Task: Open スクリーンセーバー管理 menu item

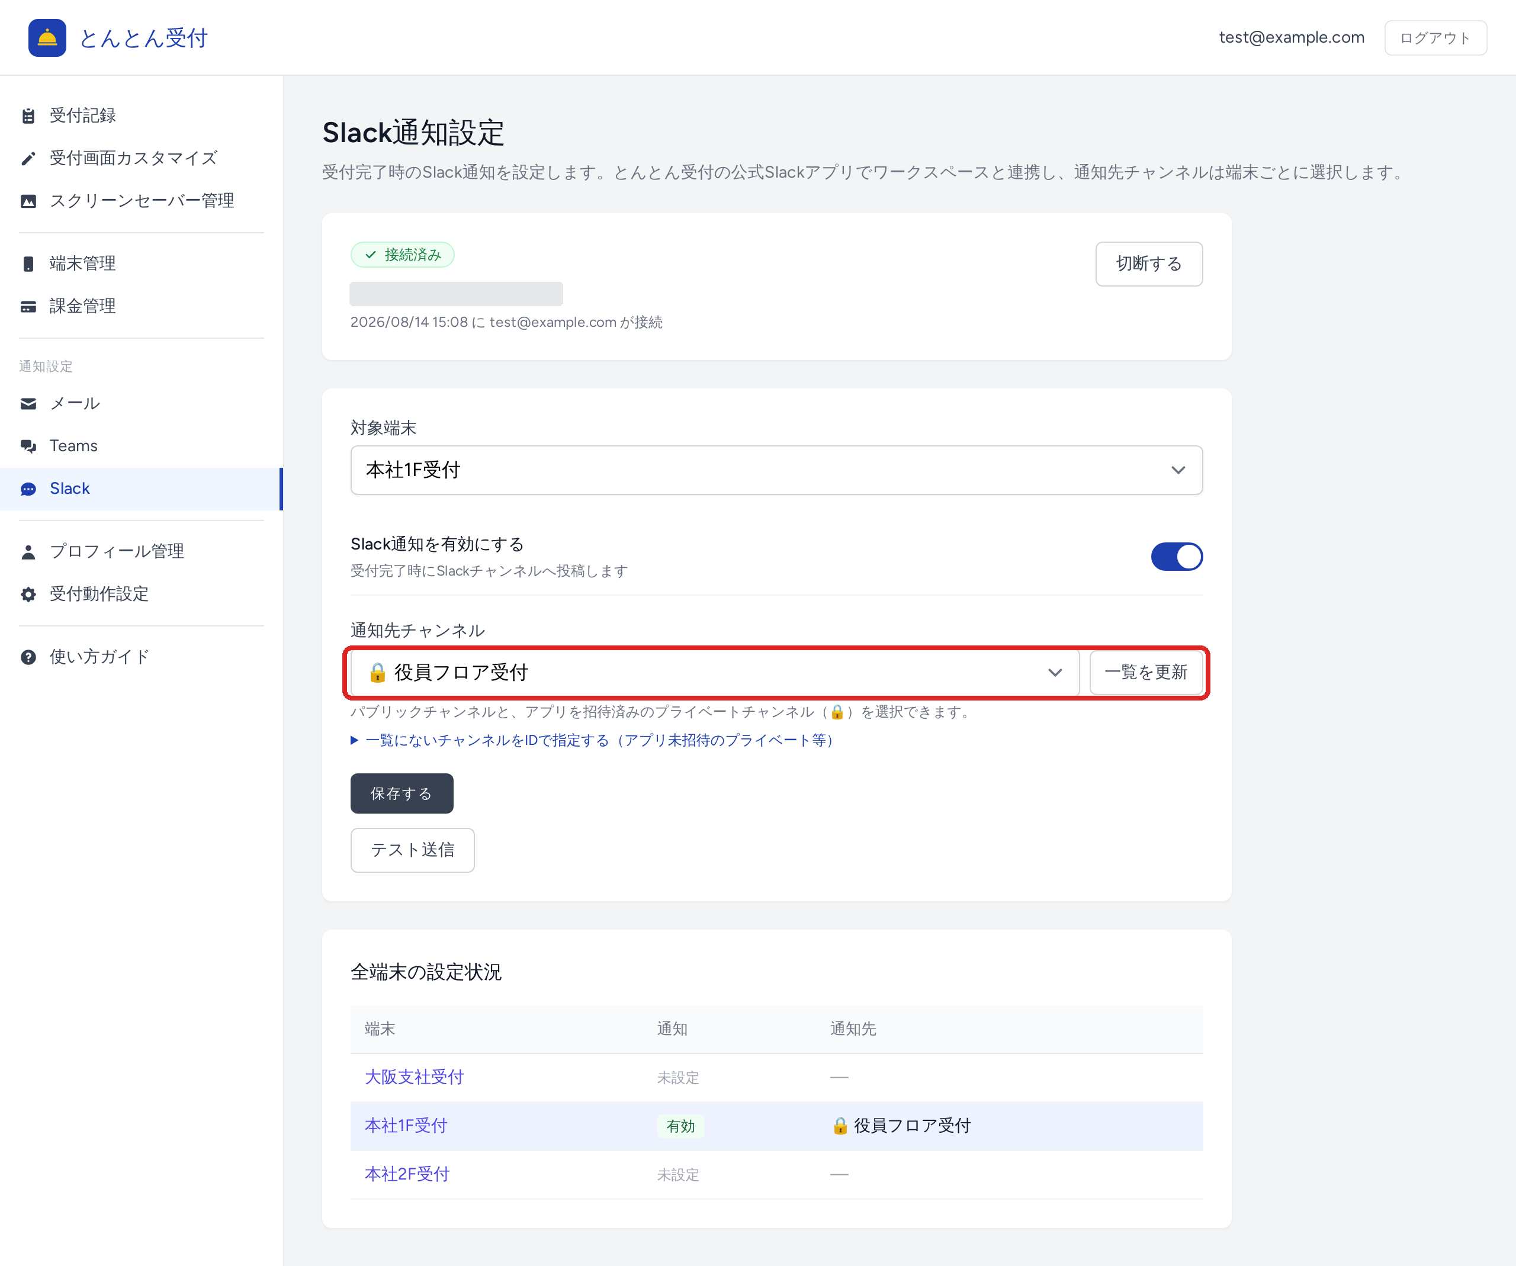Action: click(x=142, y=201)
